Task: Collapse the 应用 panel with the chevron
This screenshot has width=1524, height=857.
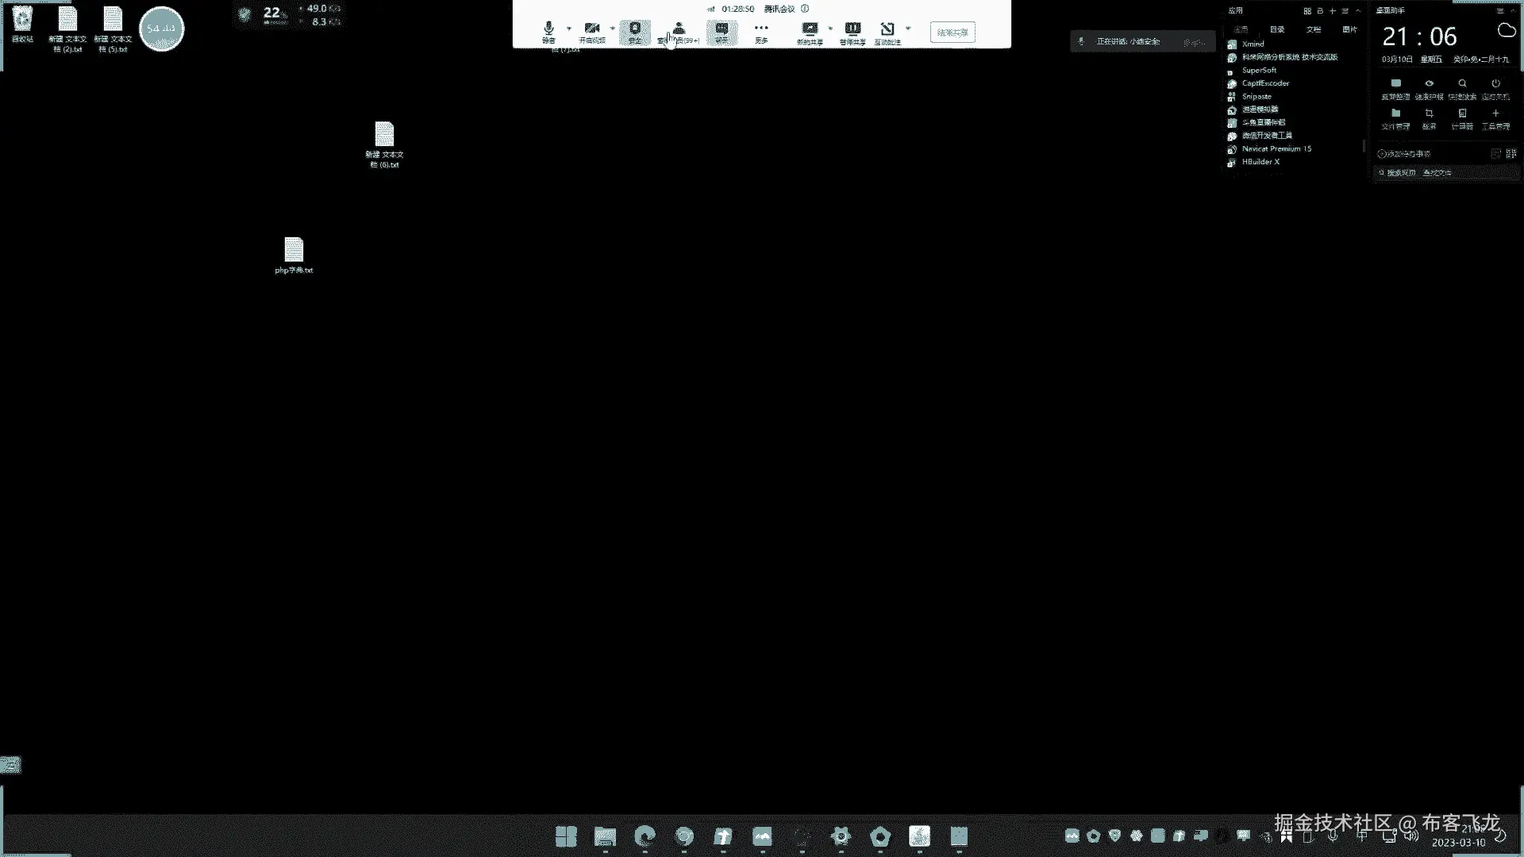Action: pyautogui.click(x=1359, y=11)
